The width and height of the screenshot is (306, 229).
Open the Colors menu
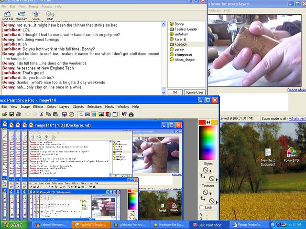(x=51, y=107)
